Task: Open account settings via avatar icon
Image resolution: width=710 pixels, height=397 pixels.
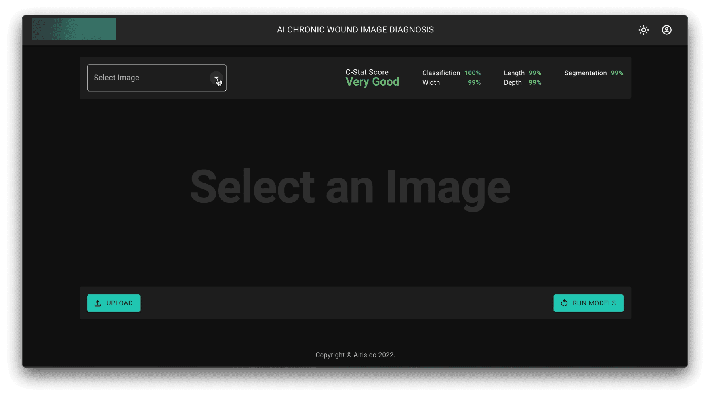Action: pos(667,30)
